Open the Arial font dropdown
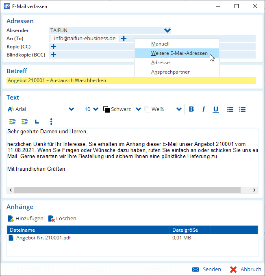Viewport: 265px width, 276px height. [72, 109]
